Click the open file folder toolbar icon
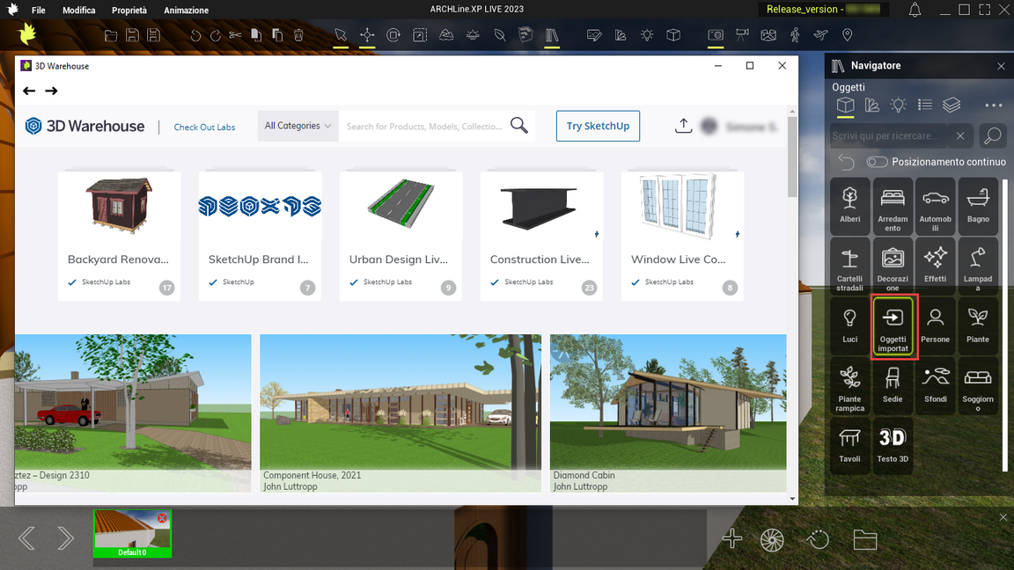The image size is (1014, 570). pos(111,35)
